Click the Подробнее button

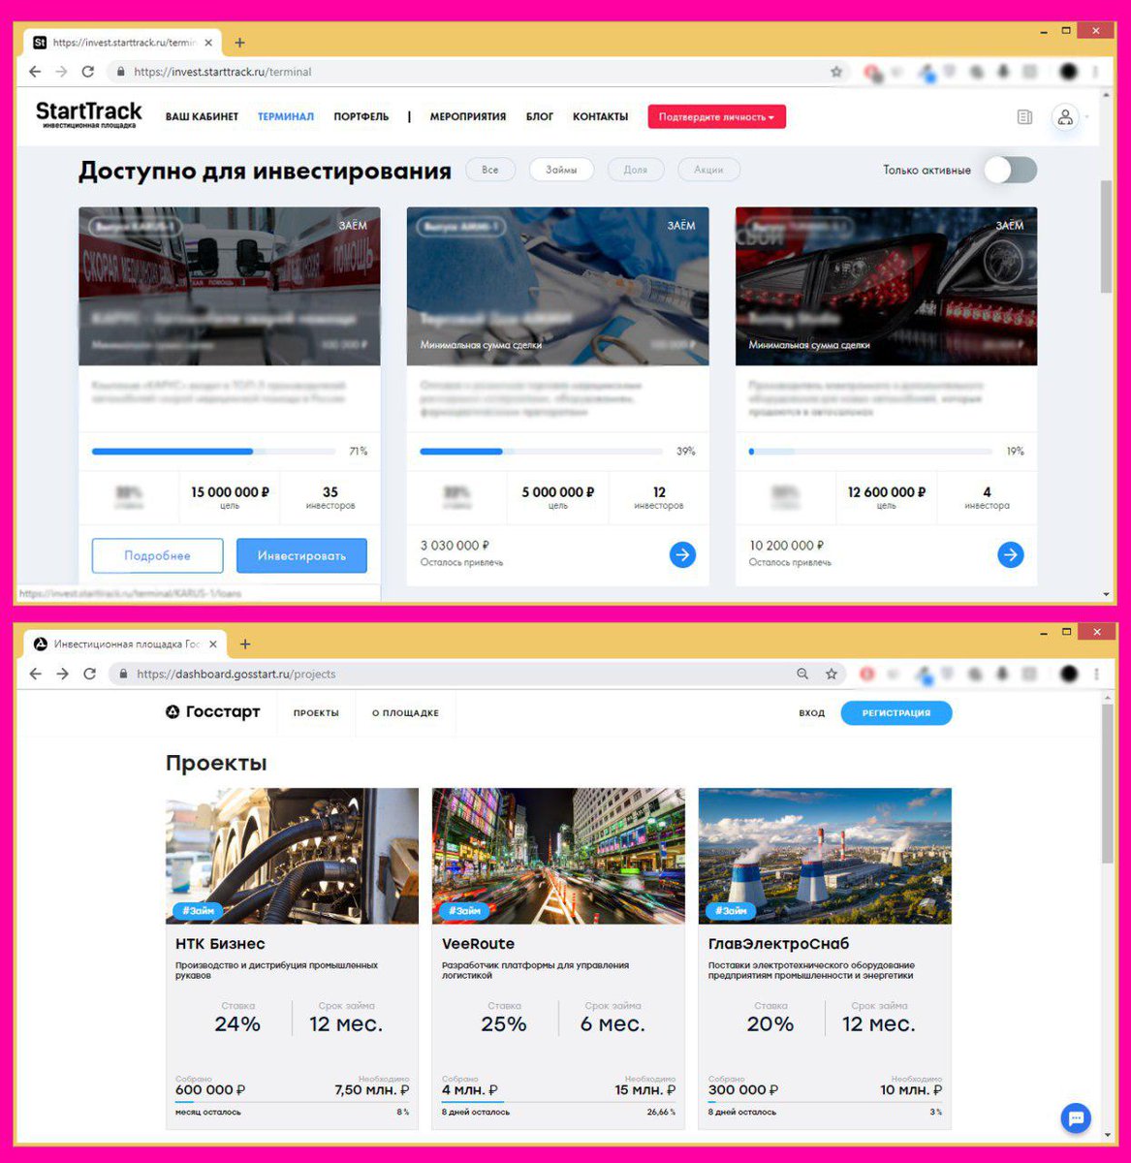[x=158, y=556]
